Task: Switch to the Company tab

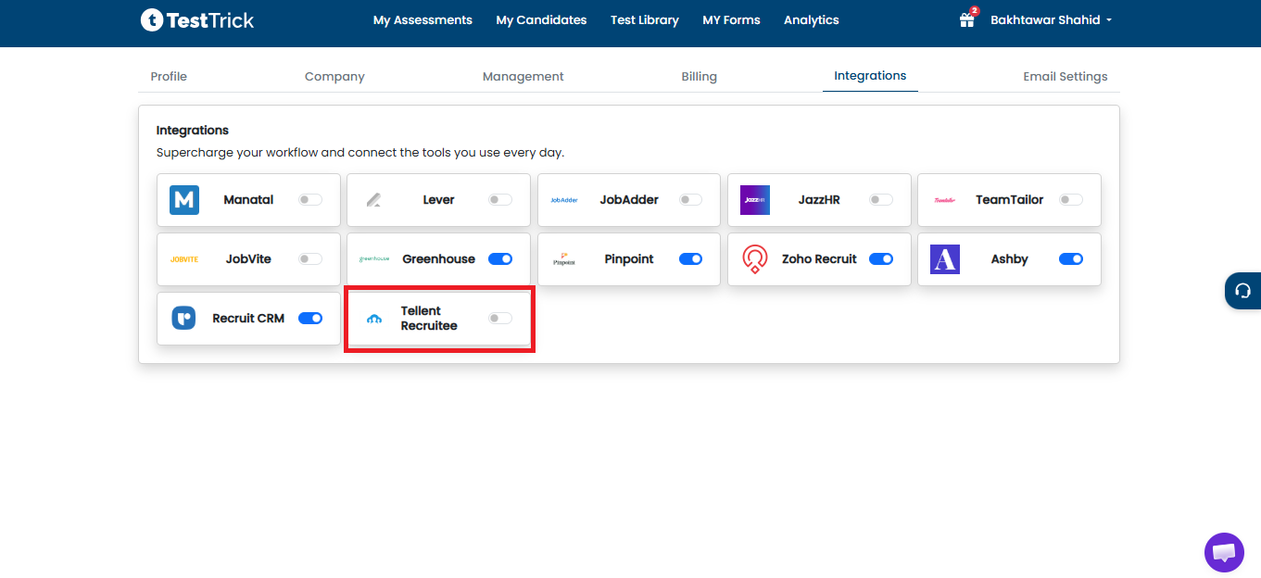Action: point(334,77)
